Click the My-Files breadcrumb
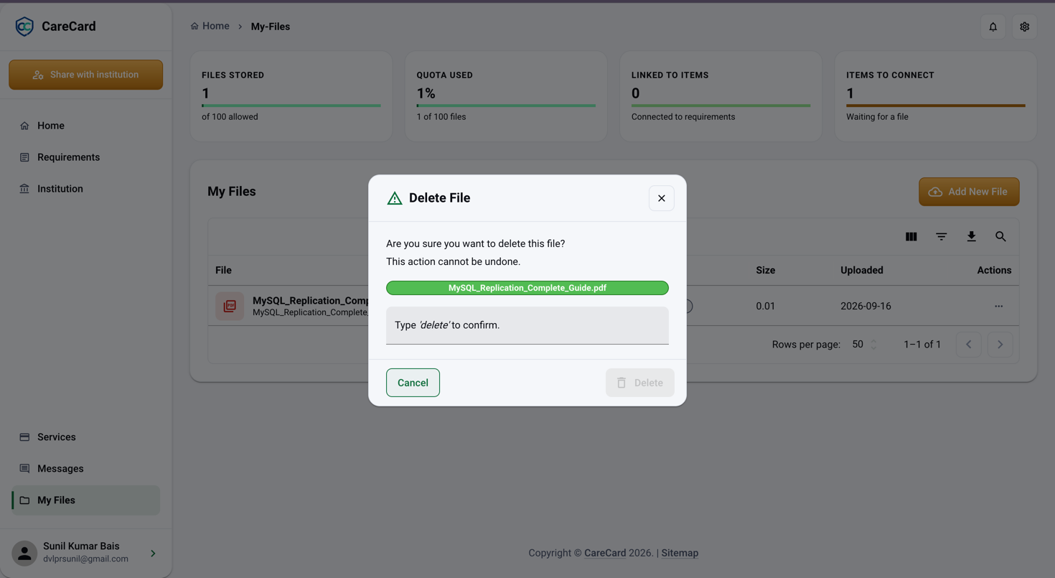This screenshot has width=1055, height=578. pos(271,27)
